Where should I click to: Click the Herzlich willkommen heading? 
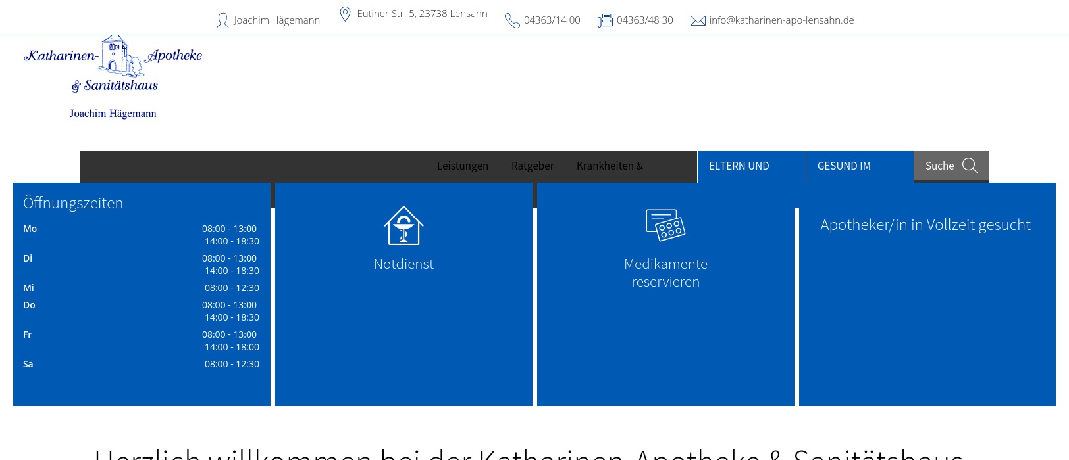point(529,453)
